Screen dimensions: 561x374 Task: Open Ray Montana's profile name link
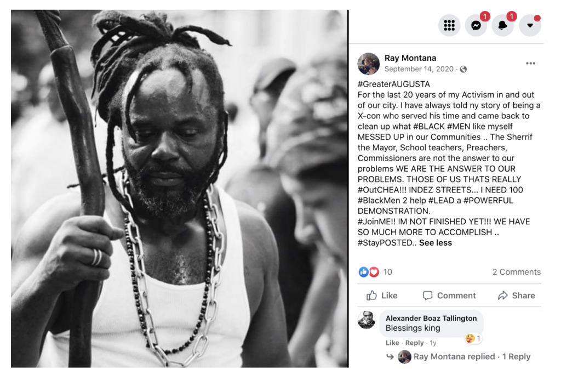tap(410, 58)
